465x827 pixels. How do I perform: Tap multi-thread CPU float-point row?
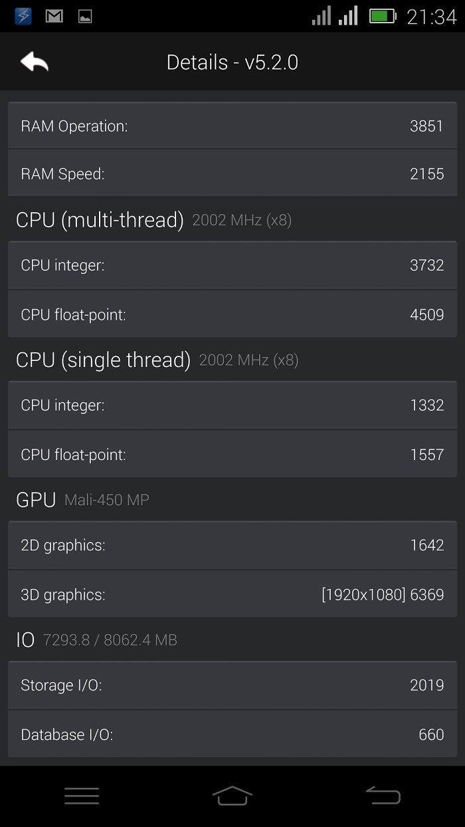click(232, 314)
